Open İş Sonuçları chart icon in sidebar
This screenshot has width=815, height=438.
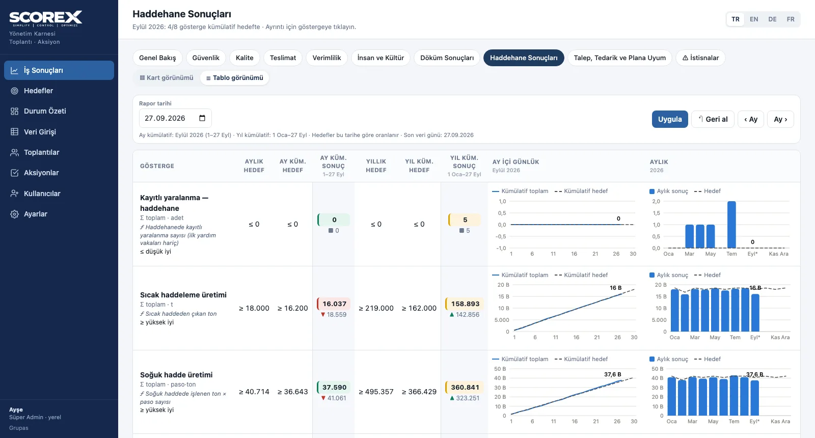click(15, 70)
